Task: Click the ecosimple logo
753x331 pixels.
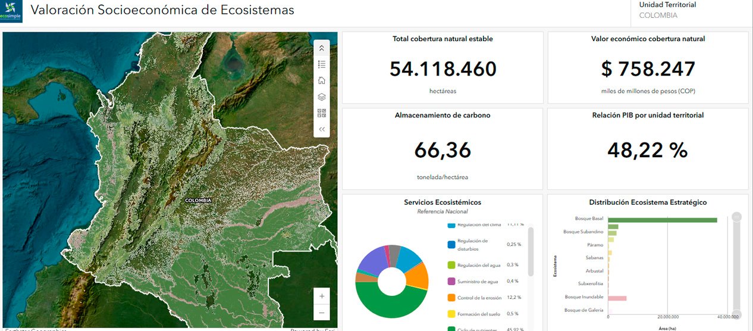Action: click(11, 13)
